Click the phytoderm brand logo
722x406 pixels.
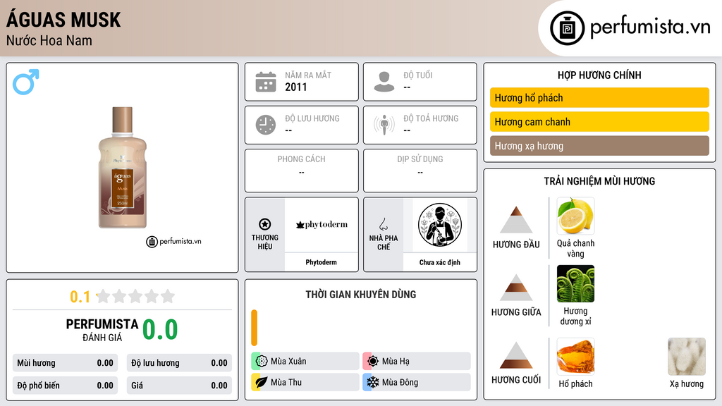point(322,225)
